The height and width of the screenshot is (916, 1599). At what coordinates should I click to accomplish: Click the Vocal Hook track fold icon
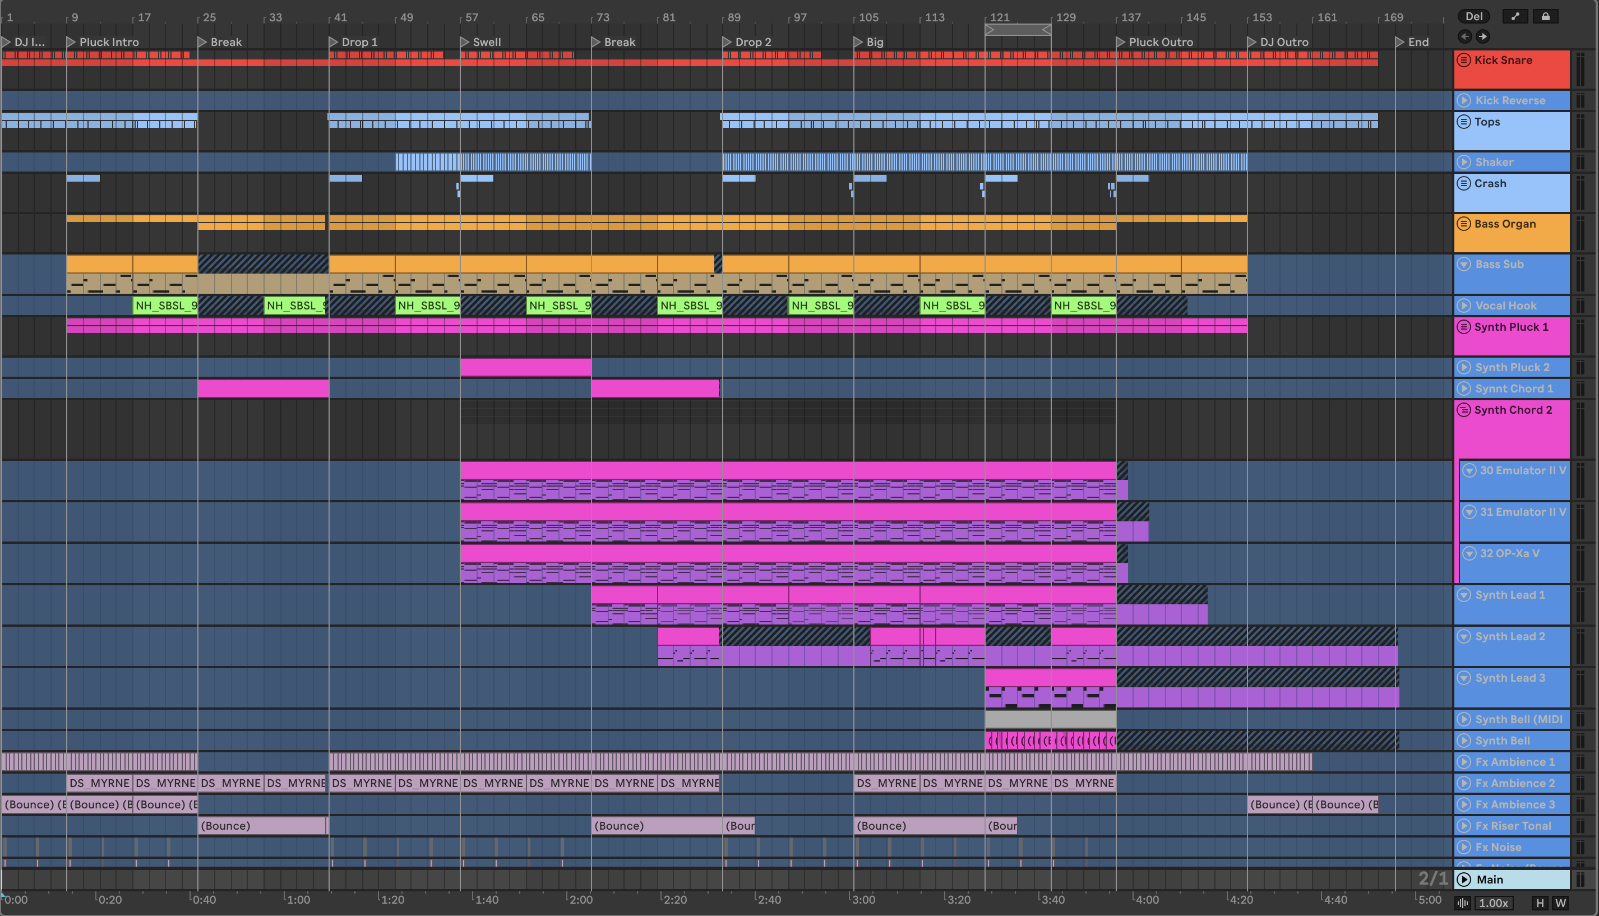coord(1464,306)
